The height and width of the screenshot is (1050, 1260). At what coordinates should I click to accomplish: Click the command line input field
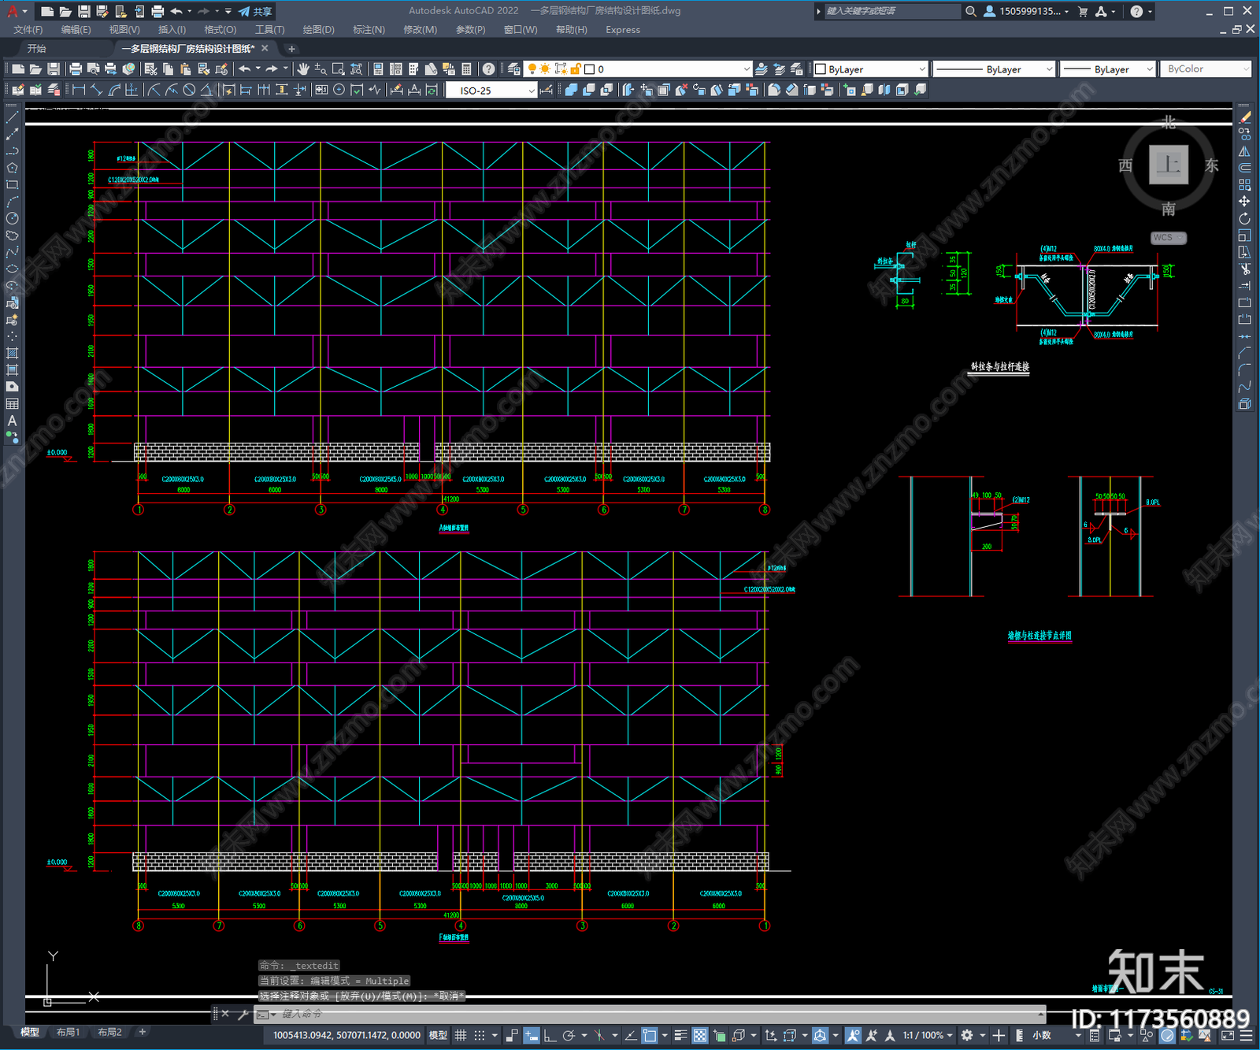630,1014
